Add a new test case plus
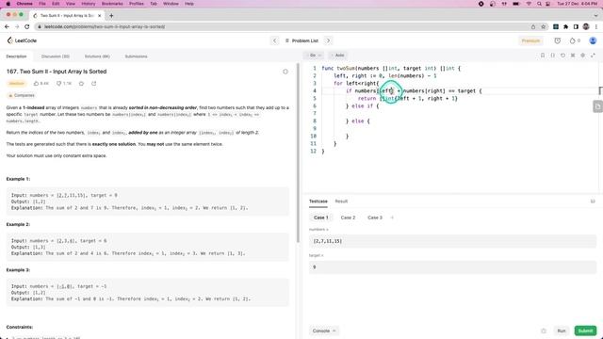 pos(392,218)
